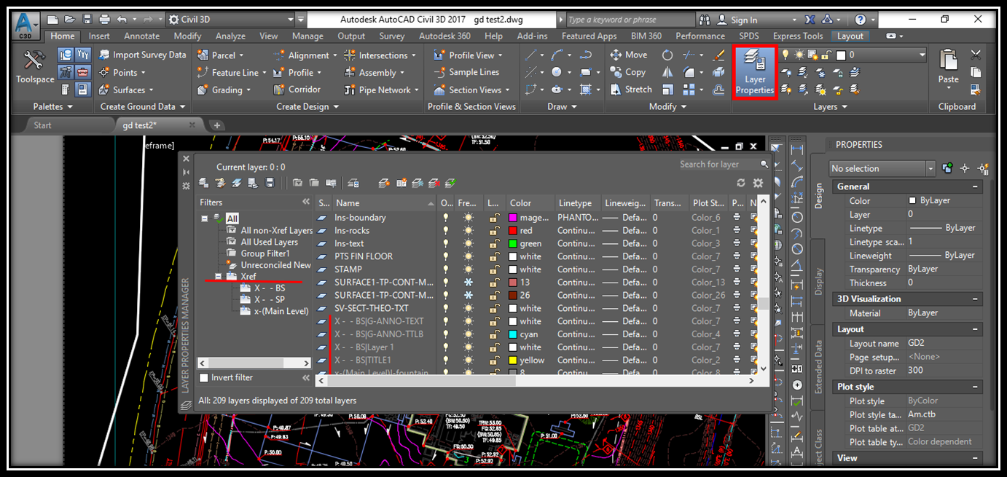This screenshot has width=1007, height=477.
Task: Open the No selection dropdown in Properties
Action: [x=930, y=168]
